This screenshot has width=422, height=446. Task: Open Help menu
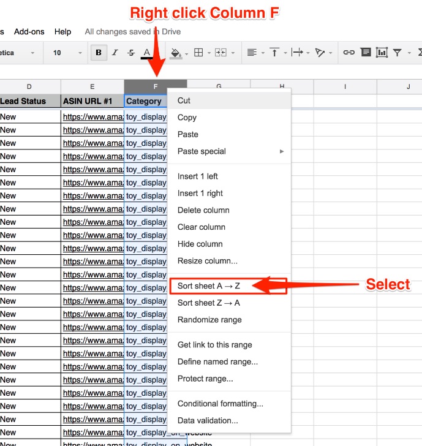click(63, 32)
